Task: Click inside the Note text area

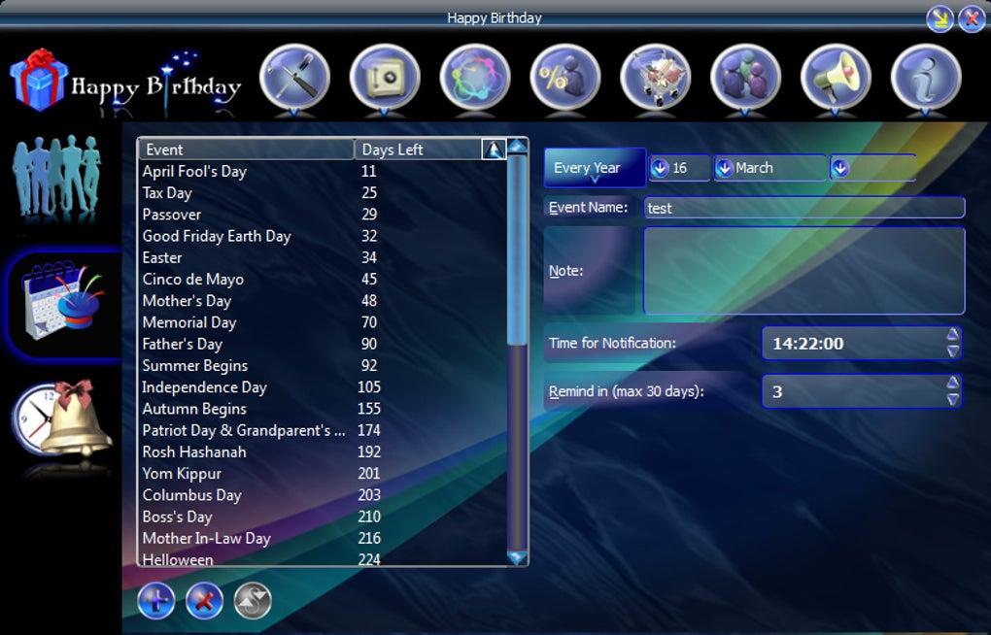Action: [803, 271]
